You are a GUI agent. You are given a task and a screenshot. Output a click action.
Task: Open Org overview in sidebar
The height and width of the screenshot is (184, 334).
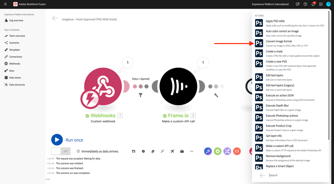[14, 20]
